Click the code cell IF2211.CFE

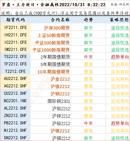tap(16, 28)
